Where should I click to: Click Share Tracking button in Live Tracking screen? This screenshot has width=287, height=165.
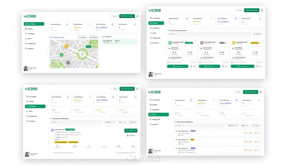coord(127,16)
